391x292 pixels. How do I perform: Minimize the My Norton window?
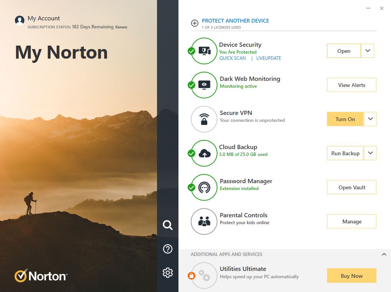coord(368,8)
